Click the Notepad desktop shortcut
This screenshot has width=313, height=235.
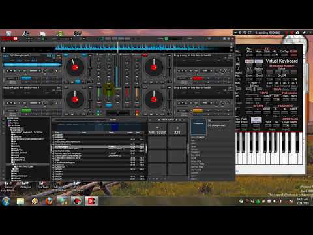(25, 185)
